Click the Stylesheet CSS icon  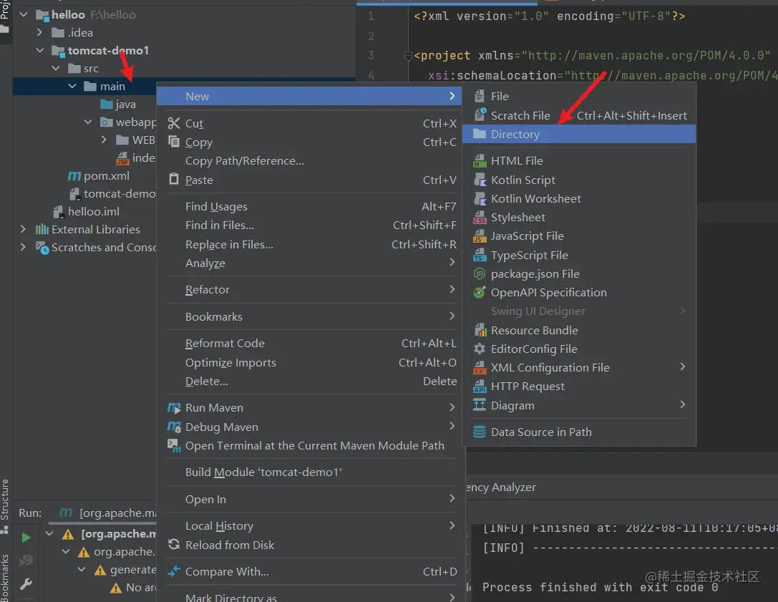pyautogui.click(x=480, y=218)
